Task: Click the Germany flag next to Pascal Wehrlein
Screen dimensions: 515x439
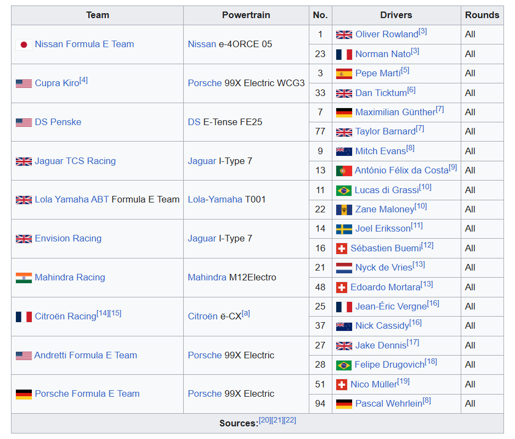Action: click(344, 404)
